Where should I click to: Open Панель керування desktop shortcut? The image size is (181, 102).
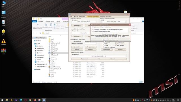pyautogui.click(x=3, y=14)
